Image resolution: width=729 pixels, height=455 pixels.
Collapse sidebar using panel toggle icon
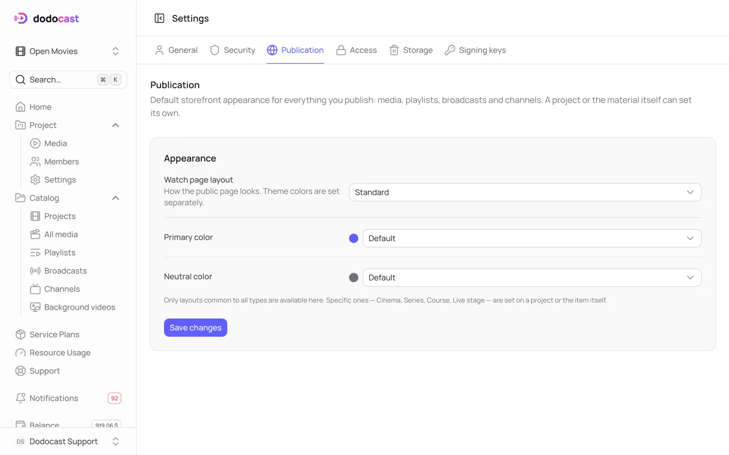159,18
